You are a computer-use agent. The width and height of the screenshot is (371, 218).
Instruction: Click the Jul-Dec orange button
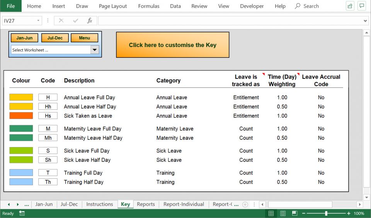(x=55, y=38)
